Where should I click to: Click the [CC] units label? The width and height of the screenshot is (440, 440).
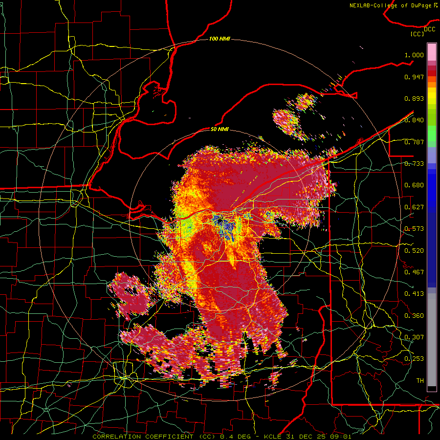pyautogui.click(x=417, y=34)
